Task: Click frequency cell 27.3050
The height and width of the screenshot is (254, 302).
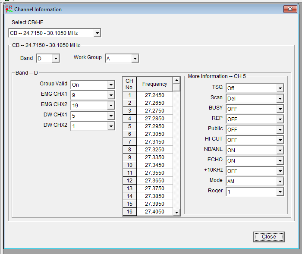Action: pyautogui.click(x=154, y=134)
